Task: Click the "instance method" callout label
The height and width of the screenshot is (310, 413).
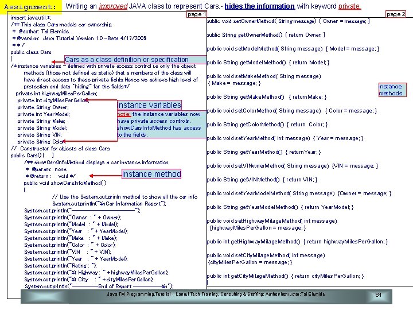Action: click(x=151, y=174)
